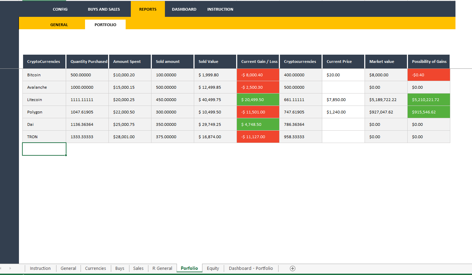Select the red -$0.40 possibility cell
The height and width of the screenshot is (275, 472).
click(429, 75)
